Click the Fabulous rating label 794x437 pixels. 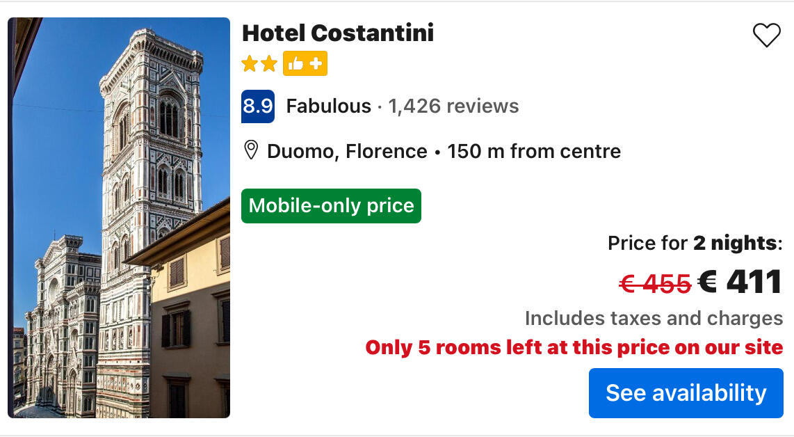pos(328,106)
